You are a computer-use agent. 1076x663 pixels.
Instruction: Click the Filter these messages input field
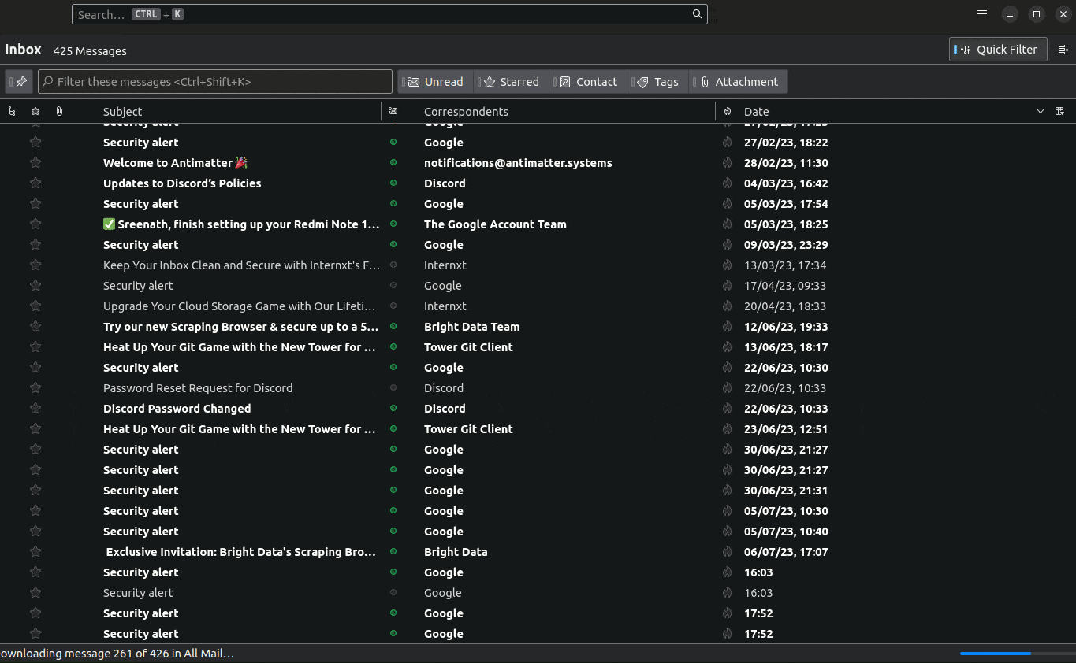point(215,81)
